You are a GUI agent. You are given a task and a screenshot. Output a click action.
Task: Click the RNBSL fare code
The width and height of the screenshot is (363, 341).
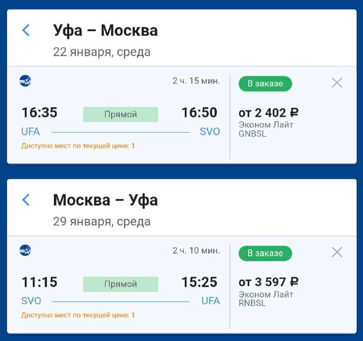[252, 303]
